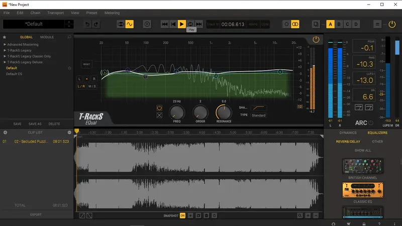Click the band delete X icon

(159, 116)
